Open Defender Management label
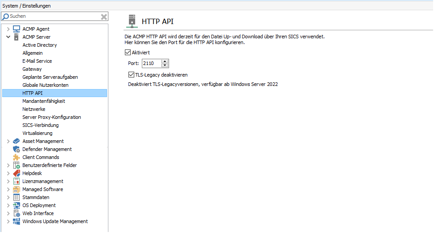The width and height of the screenshot is (434, 236). [x=47, y=149]
